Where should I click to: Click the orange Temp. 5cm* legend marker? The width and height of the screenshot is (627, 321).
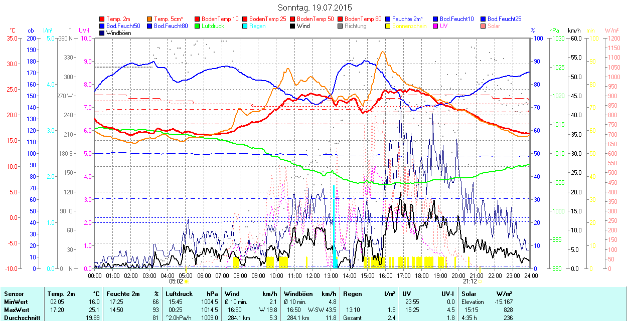pyautogui.click(x=150, y=19)
